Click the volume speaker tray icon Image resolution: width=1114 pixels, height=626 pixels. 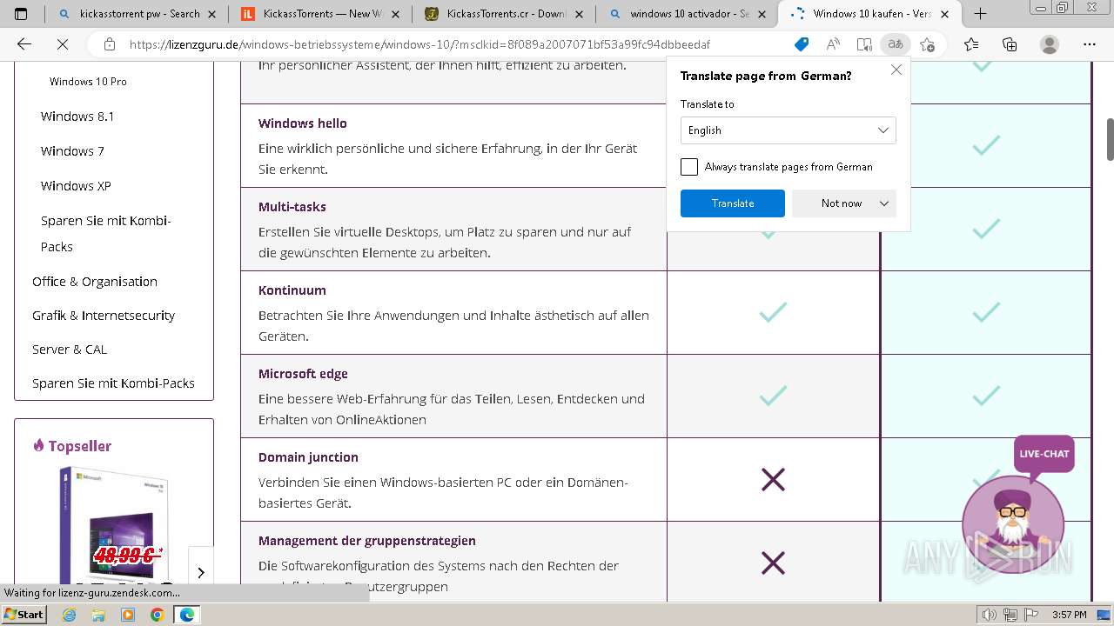pos(990,616)
